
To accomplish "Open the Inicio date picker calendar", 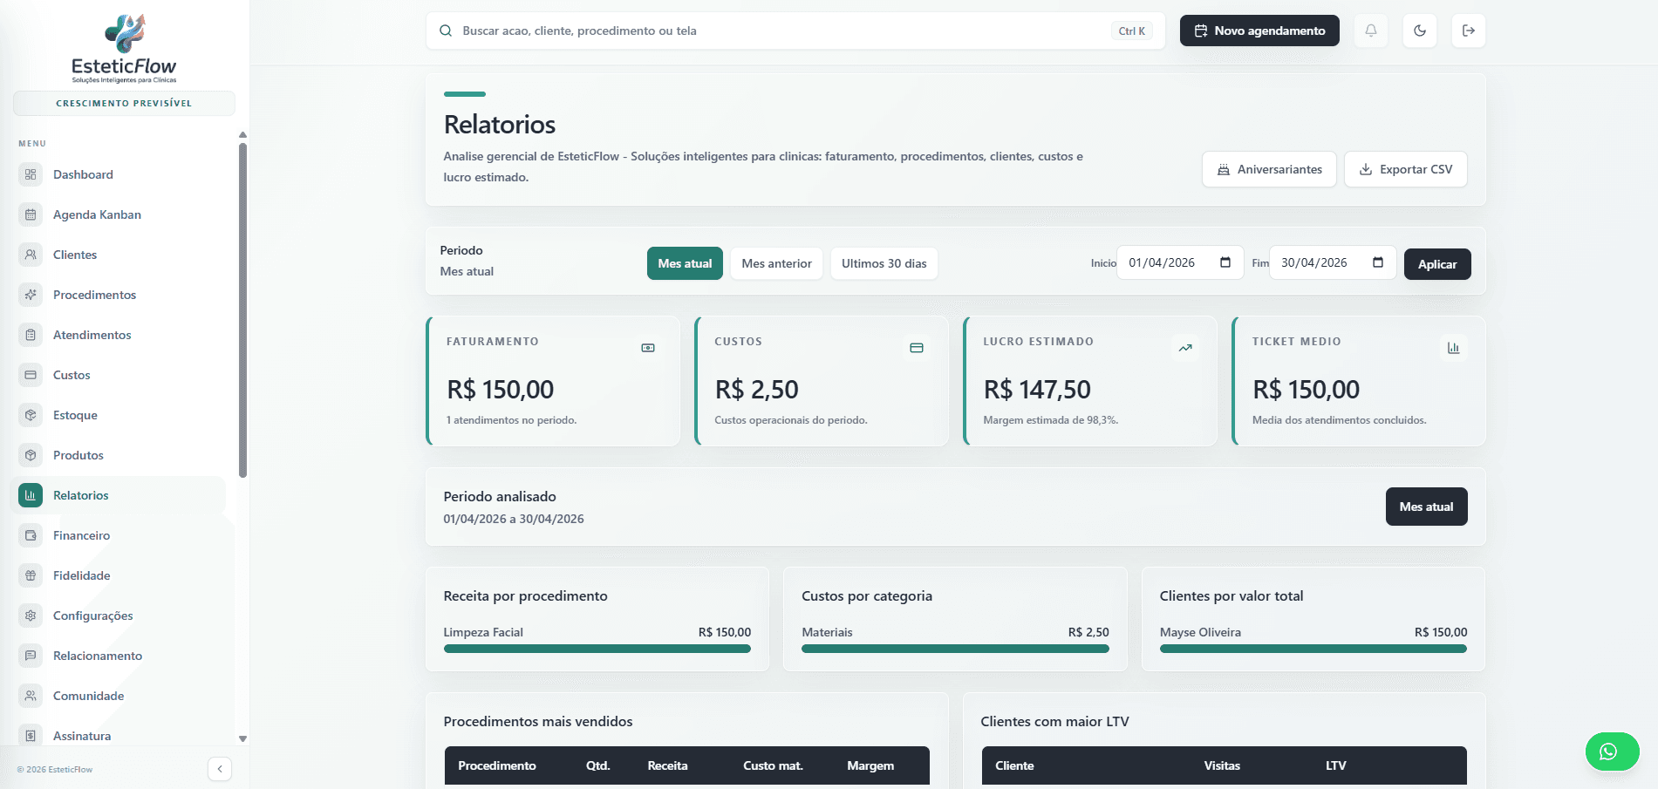I will (1225, 262).
